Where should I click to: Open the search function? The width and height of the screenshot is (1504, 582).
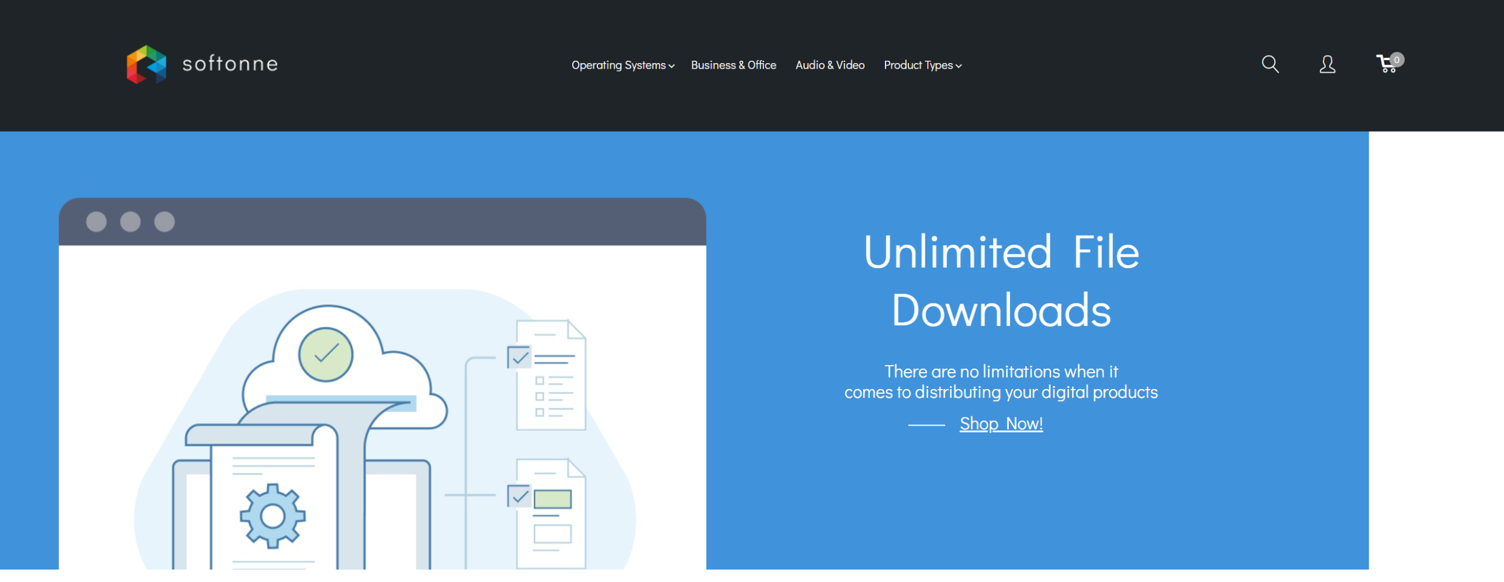[x=1269, y=64]
